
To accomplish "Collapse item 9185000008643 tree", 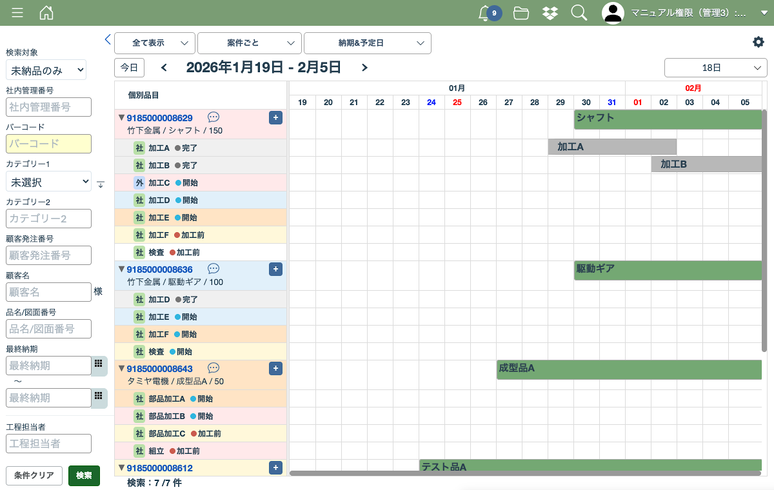I will (x=121, y=369).
